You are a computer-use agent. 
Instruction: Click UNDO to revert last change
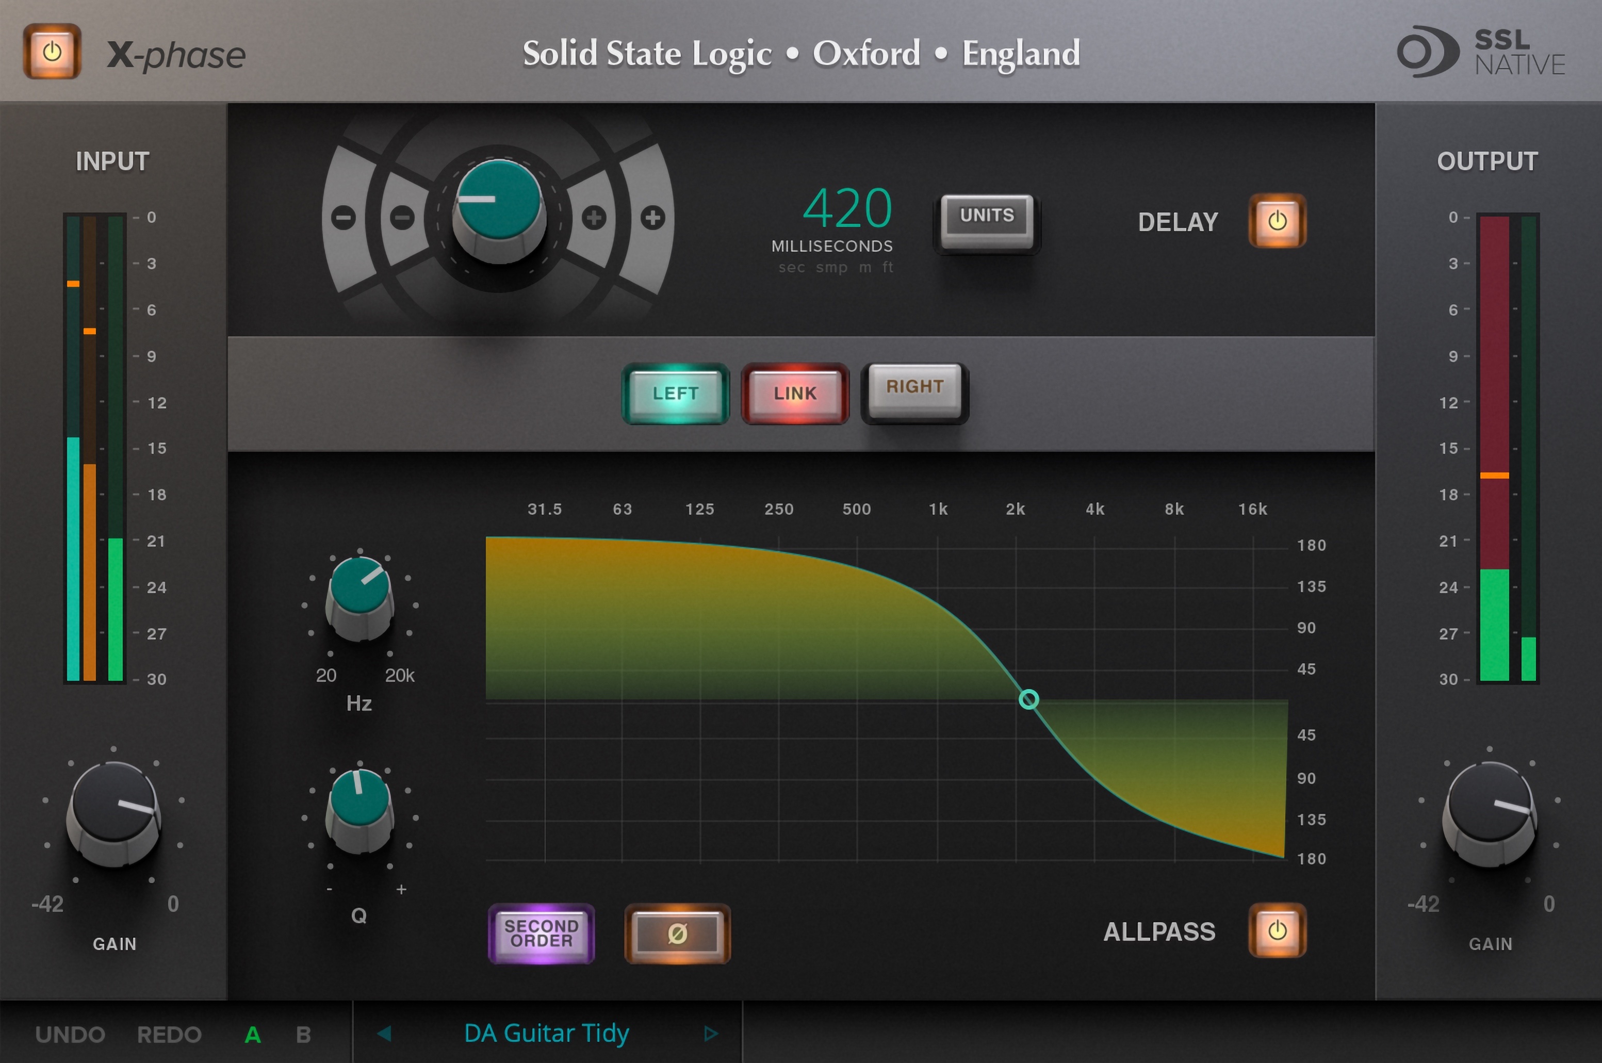[70, 1034]
